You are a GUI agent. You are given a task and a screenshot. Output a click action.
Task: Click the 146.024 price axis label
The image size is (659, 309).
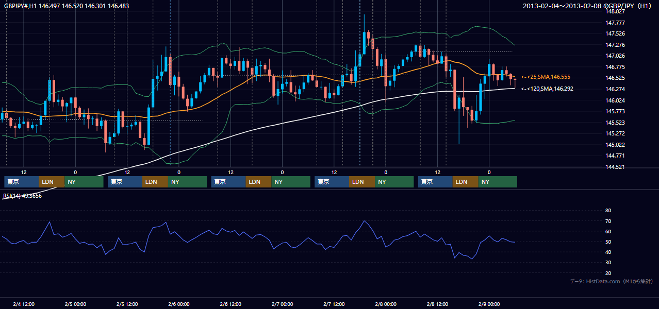616,100
